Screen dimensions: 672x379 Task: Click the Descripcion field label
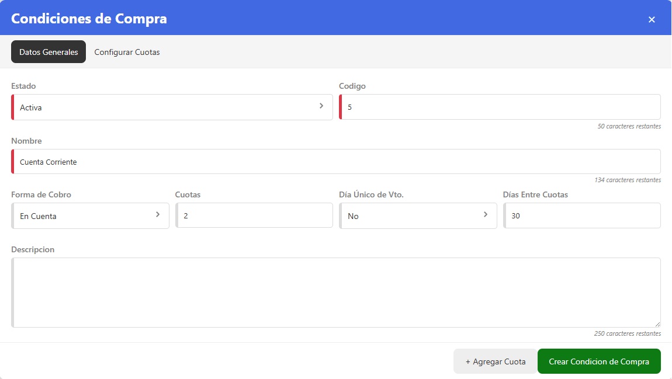pyautogui.click(x=33, y=249)
